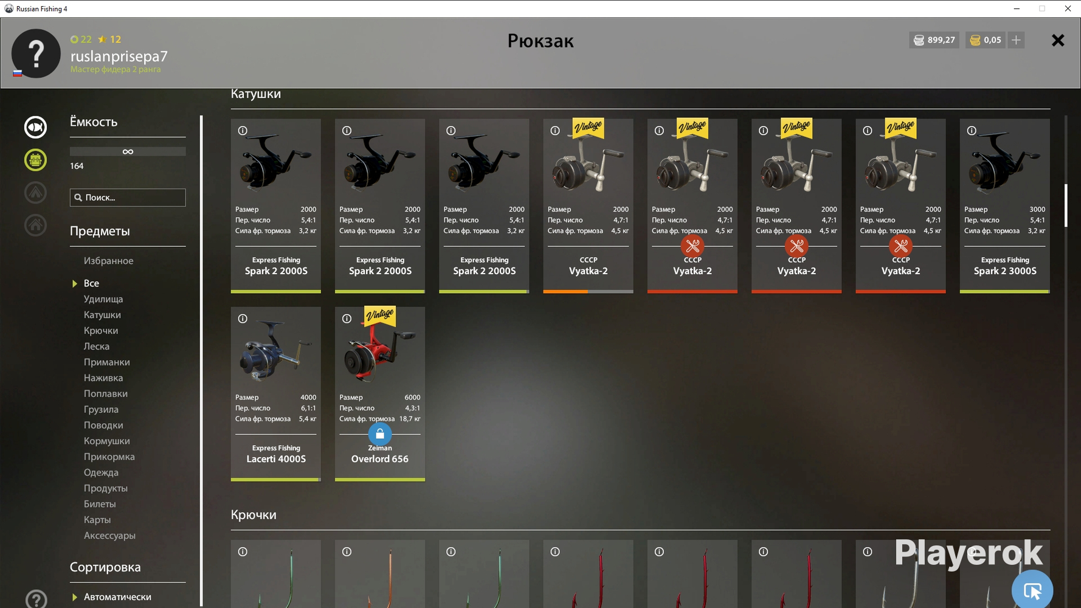Click the player avatar question mark
Image resolution: width=1081 pixels, height=608 pixels.
pos(36,54)
